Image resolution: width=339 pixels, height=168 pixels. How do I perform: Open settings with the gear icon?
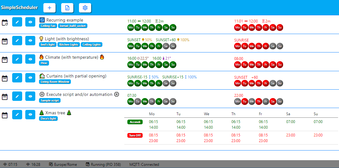[85, 8]
